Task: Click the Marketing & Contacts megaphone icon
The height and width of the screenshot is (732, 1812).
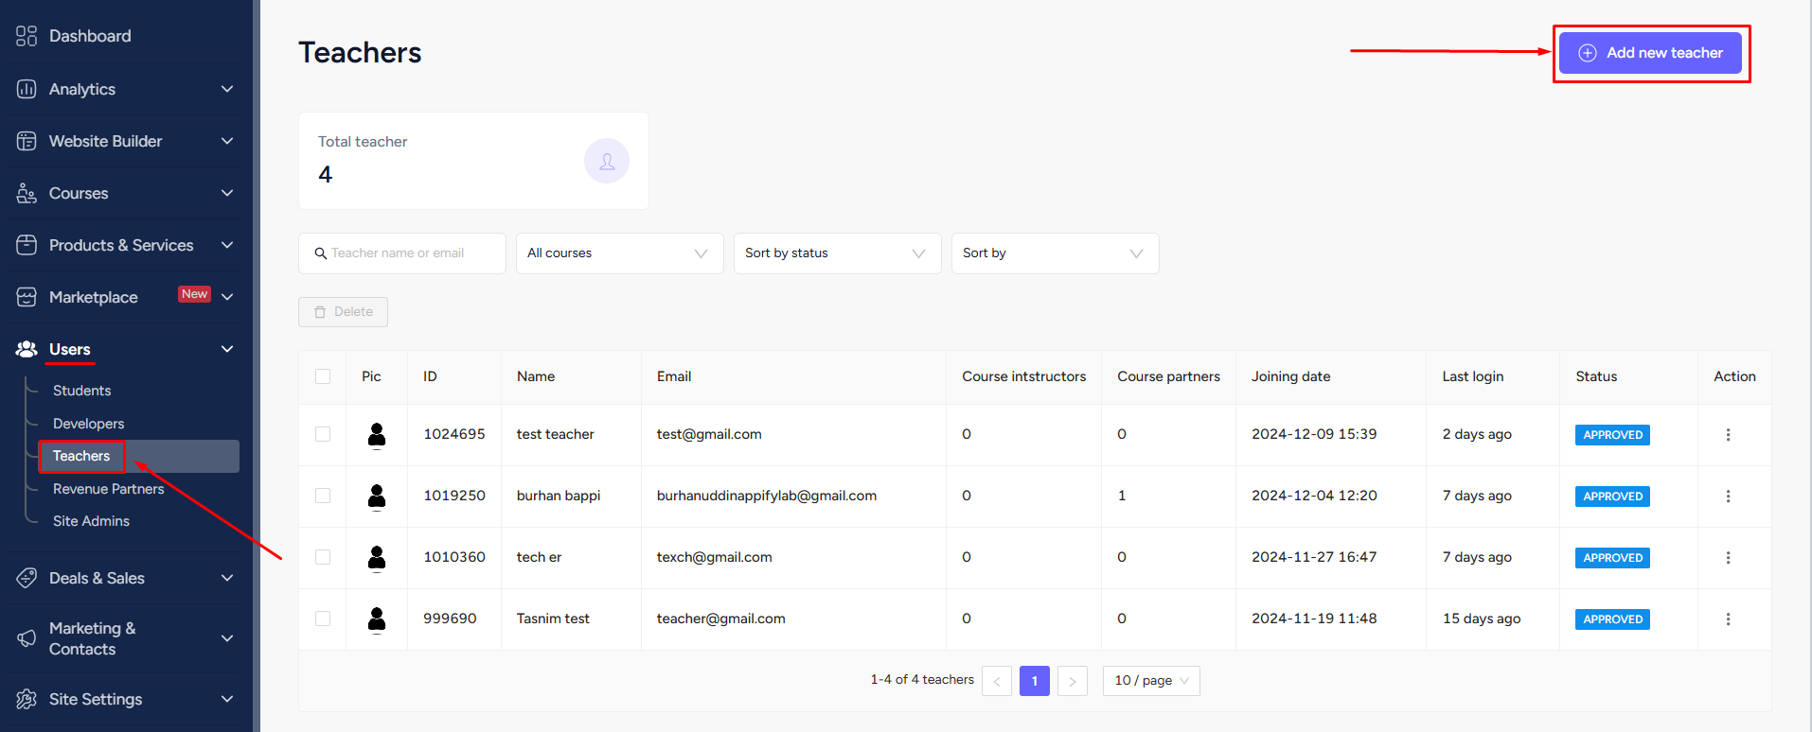Action: point(27,638)
